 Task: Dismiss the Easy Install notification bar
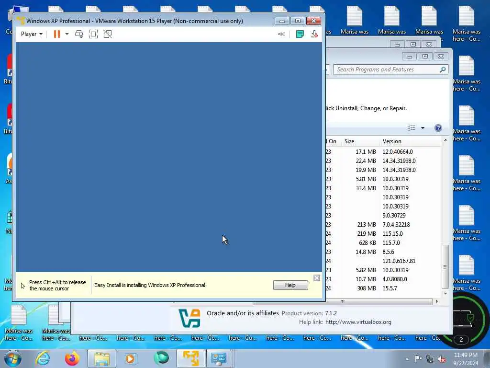coord(317,277)
